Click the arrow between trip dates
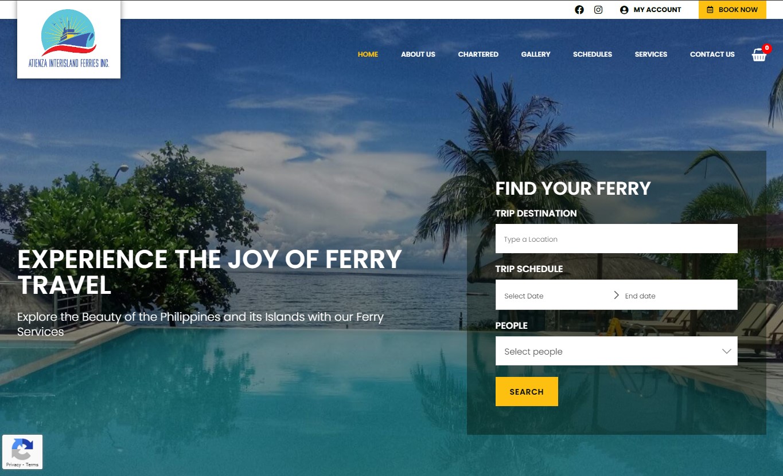The image size is (783, 476). click(x=617, y=295)
